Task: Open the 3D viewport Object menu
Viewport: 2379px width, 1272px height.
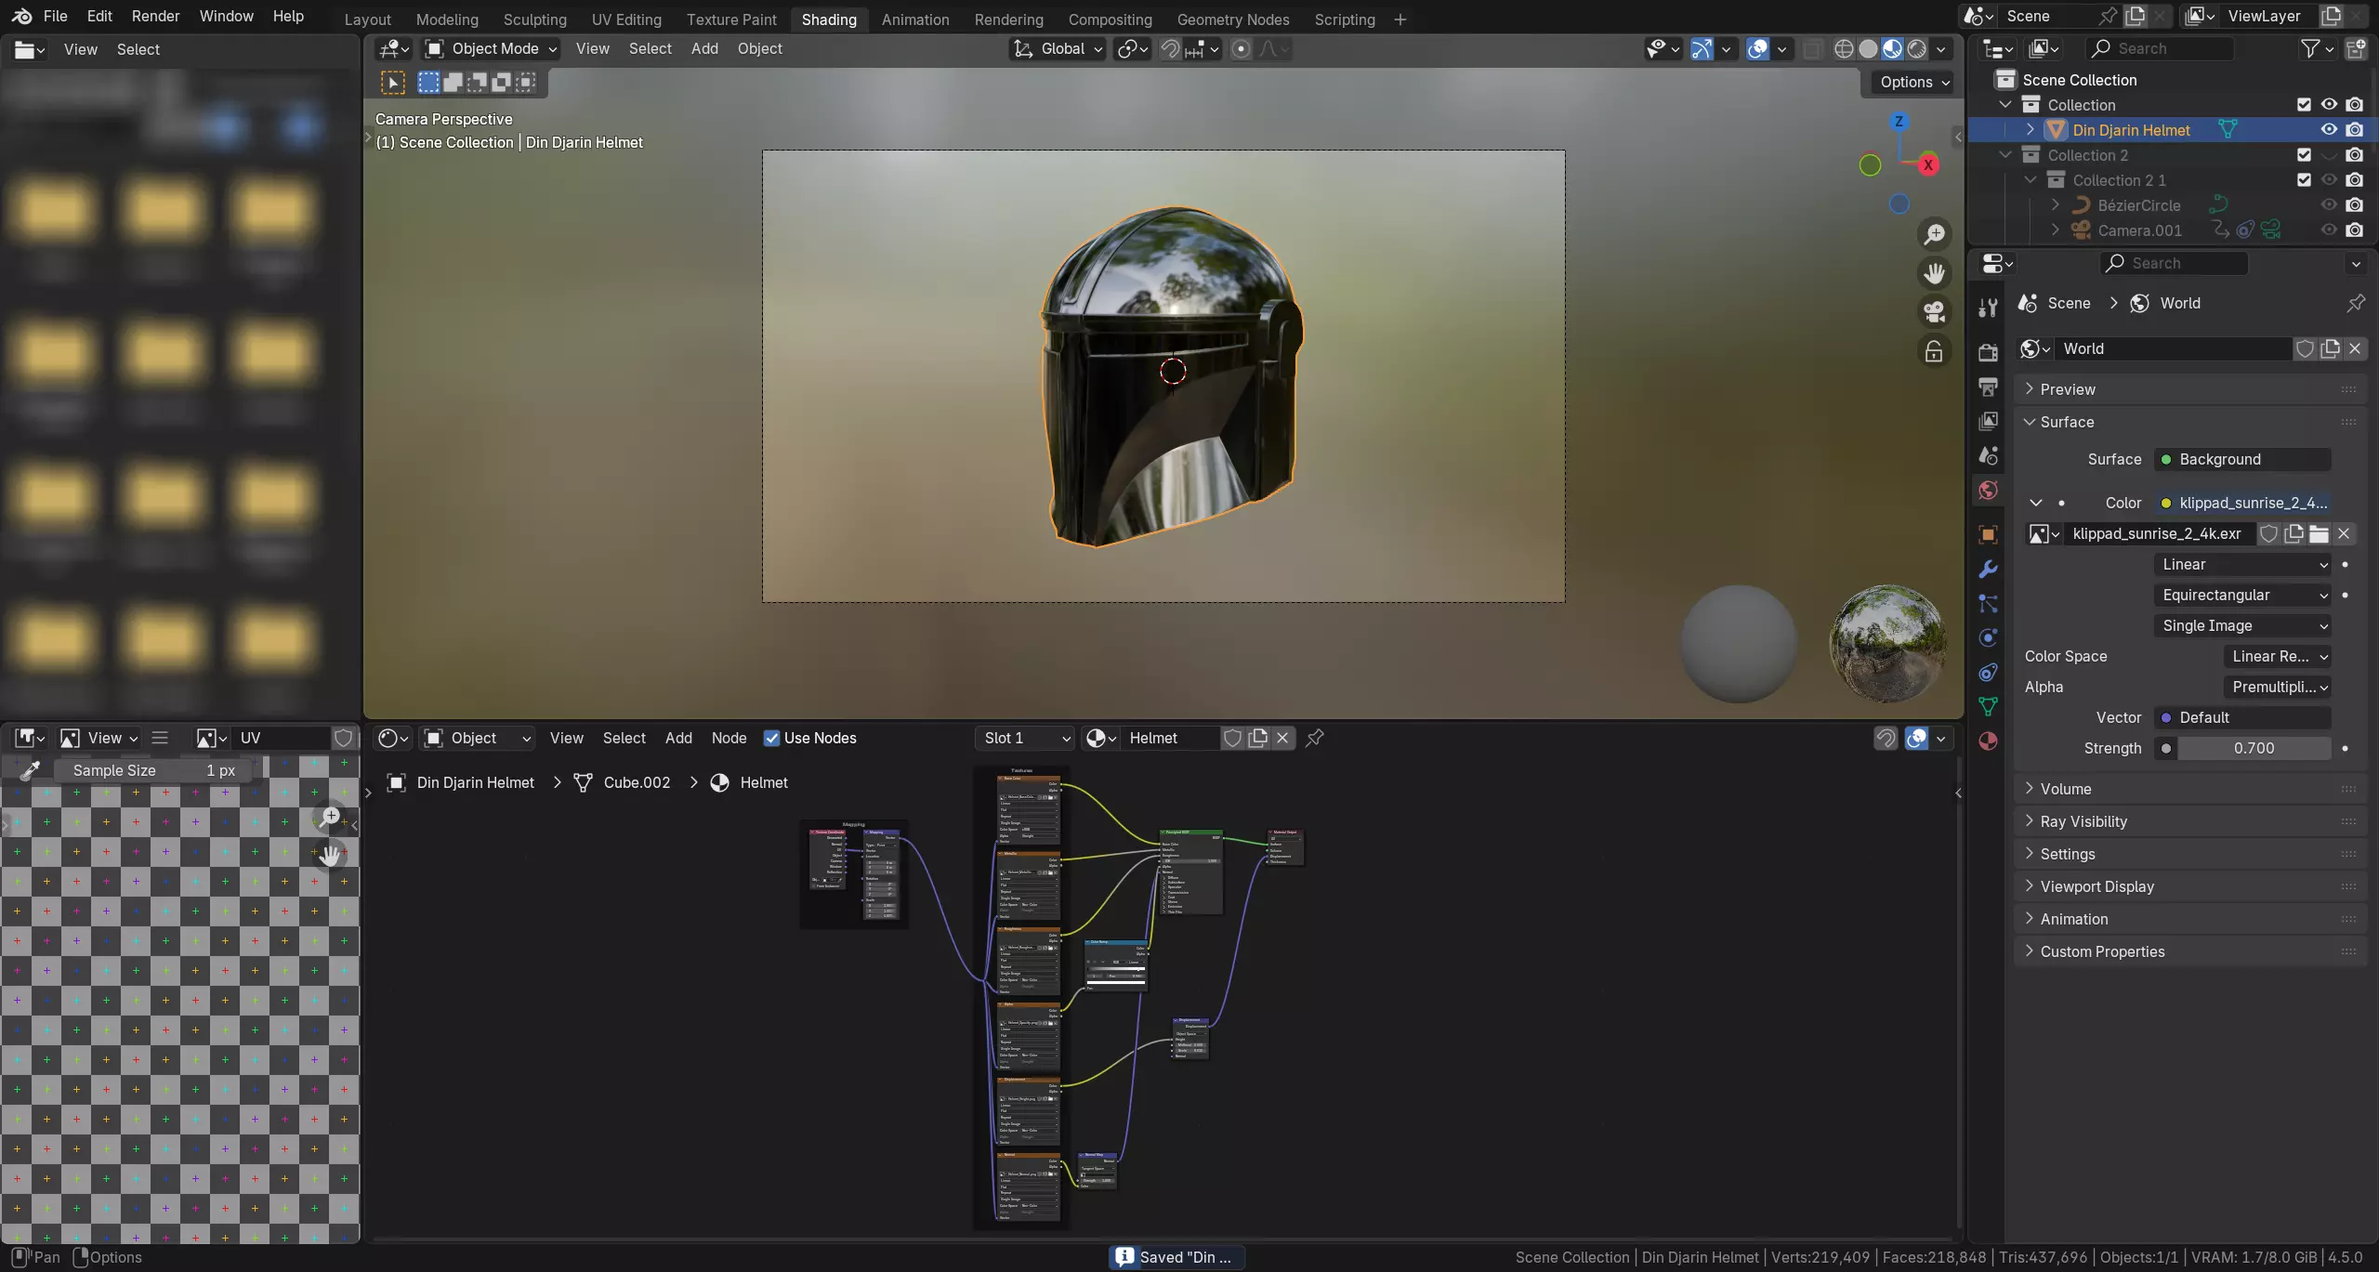Action: click(759, 49)
